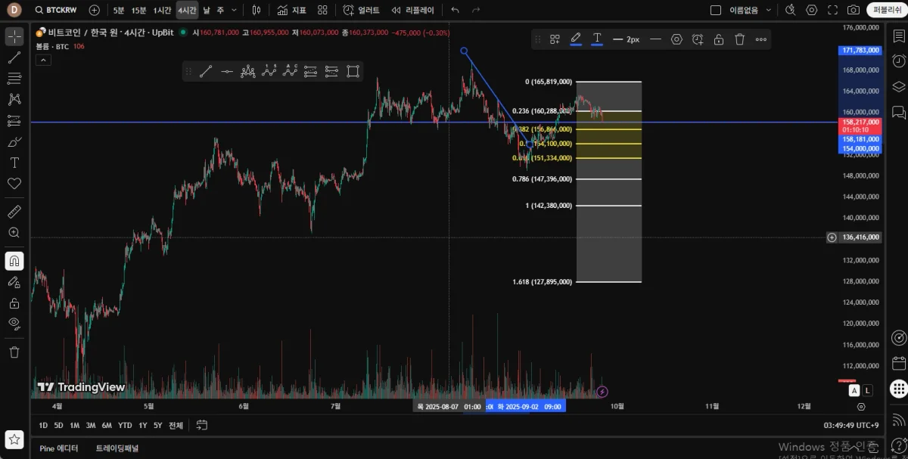Image resolution: width=908 pixels, height=459 pixels.
Task: Open the 트레이딩패널 tab
Action: coord(117,448)
